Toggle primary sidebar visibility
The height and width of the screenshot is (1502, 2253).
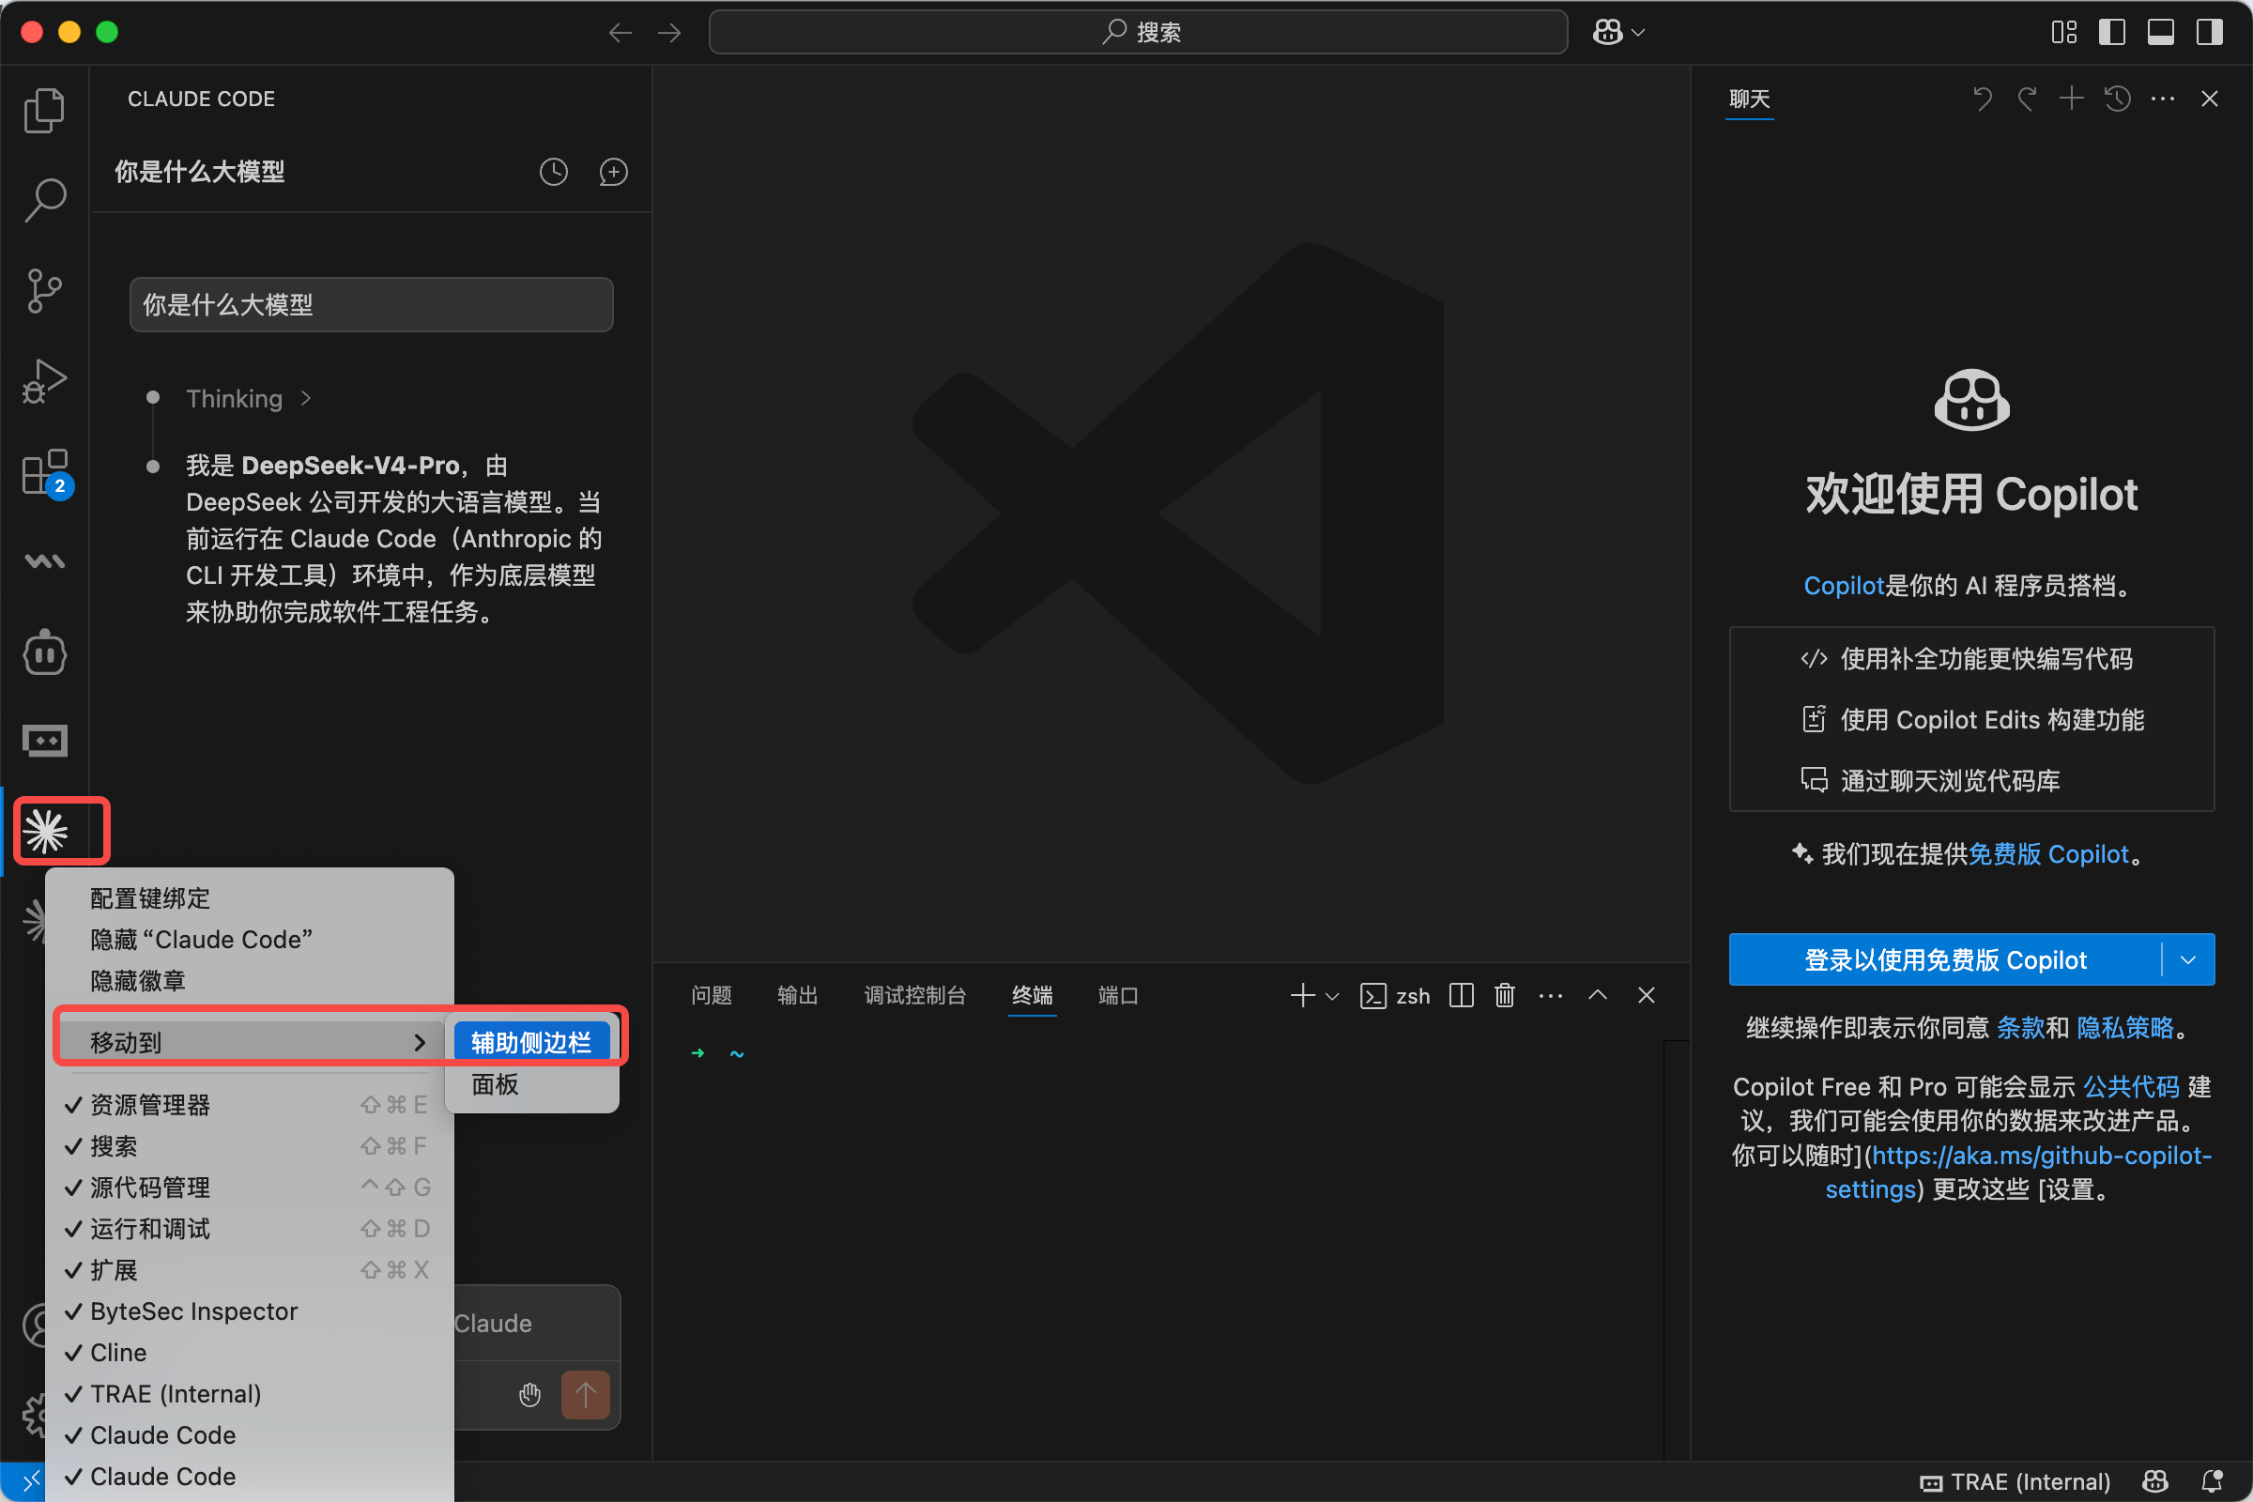pos(2112,33)
